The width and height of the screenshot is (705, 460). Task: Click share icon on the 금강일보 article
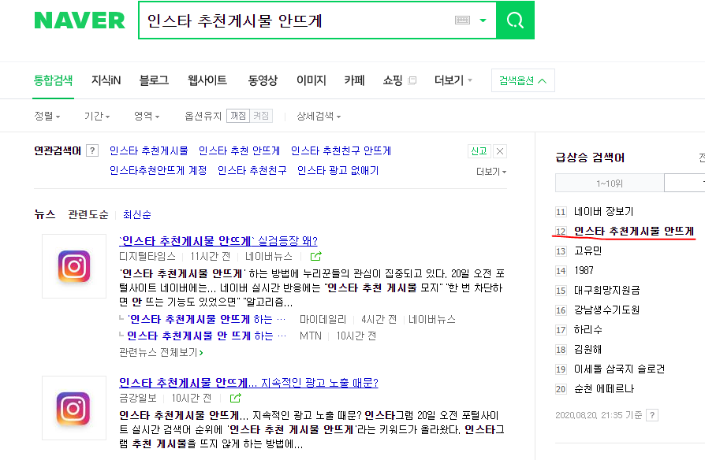coord(236,398)
